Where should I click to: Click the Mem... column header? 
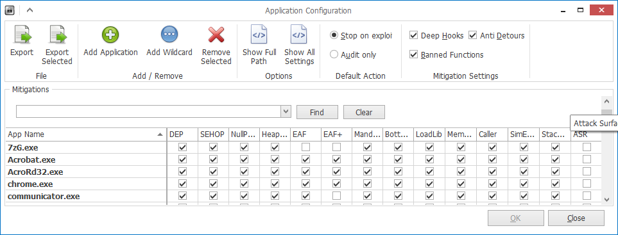461,134
